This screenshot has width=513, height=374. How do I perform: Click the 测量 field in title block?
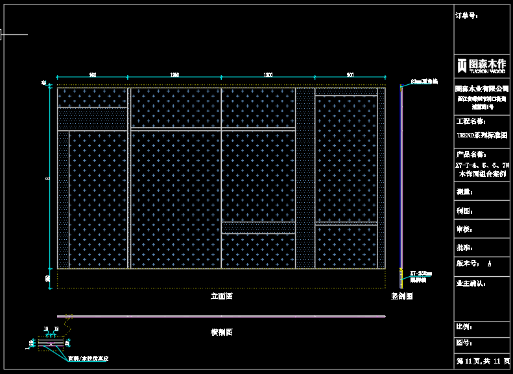[464, 191]
